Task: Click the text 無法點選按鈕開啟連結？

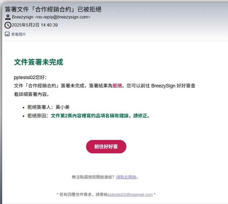Action: point(93,177)
